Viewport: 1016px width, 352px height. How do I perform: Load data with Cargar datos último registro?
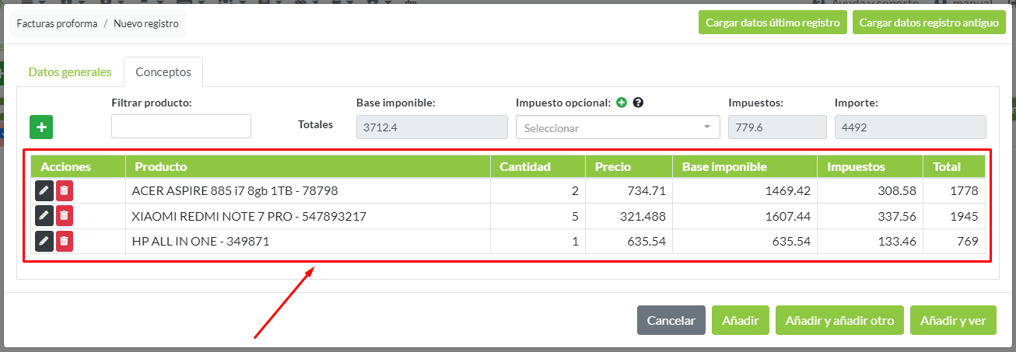[773, 23]
